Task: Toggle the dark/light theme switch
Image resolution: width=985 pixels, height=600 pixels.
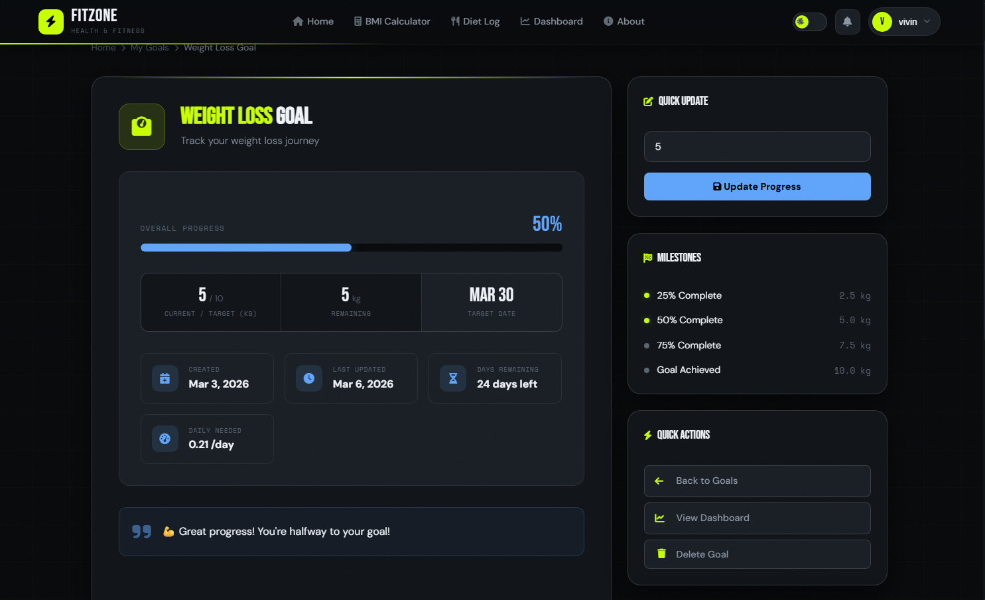Action: point(809,22)
